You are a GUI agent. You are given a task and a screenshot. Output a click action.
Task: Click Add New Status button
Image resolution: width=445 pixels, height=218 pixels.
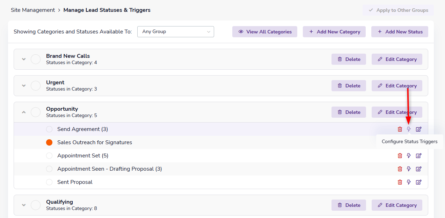tap(400, 32)
